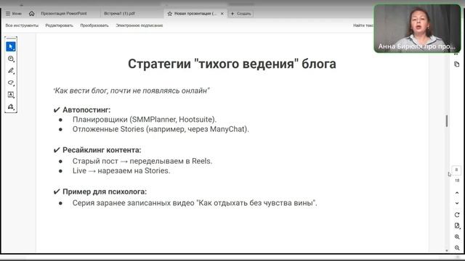
Task: Open the page thumbnails copy icon
Action: 457,65
